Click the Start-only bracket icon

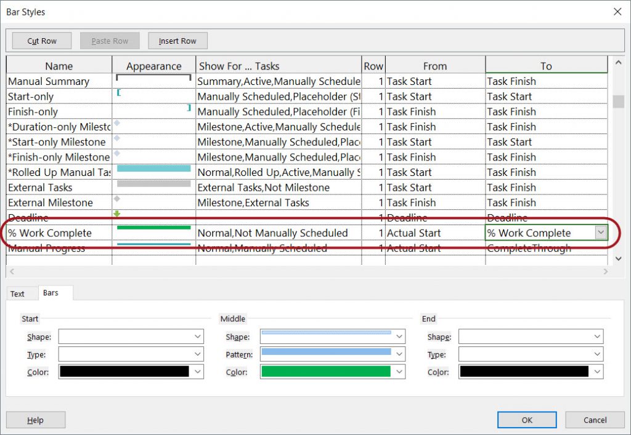pyautogui.click(x=118, y=93)
